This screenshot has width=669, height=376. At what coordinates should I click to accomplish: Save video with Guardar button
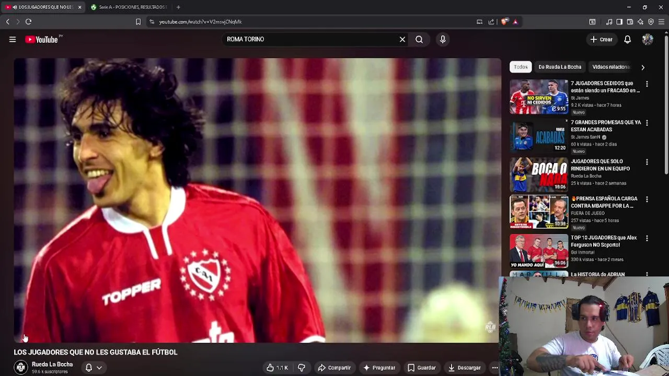click(x=422, y=368)
